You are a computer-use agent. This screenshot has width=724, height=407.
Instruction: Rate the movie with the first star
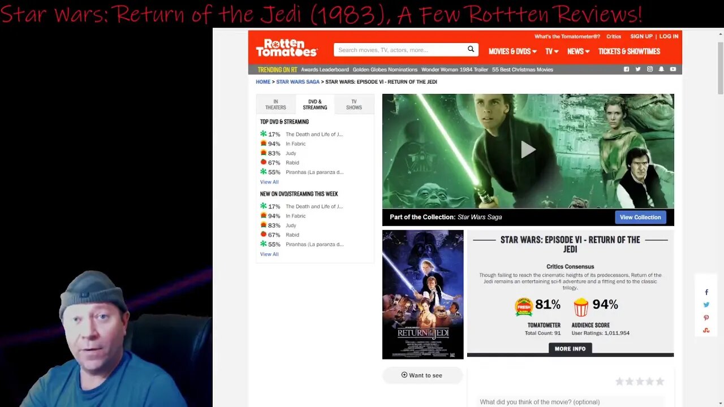pyautogui.click(x=619, y=382)
